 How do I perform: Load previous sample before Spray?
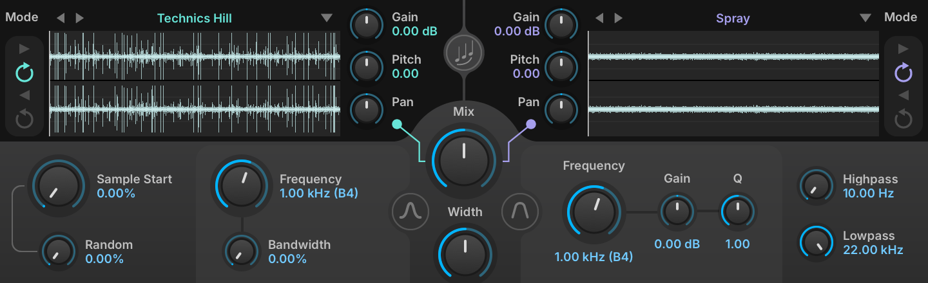(599, 18)
